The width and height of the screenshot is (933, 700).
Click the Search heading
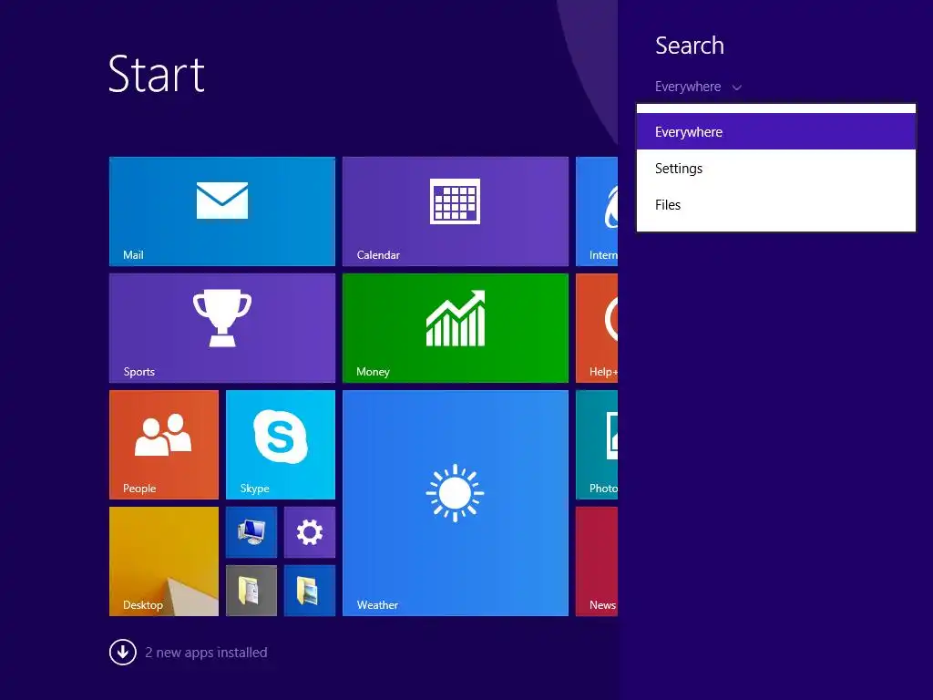[690, 46]
